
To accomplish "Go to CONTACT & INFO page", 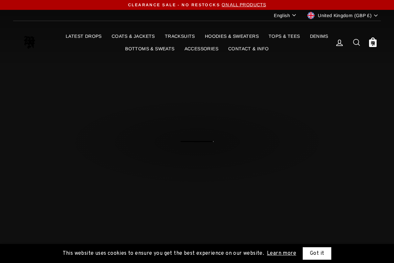I will (248, 49).
